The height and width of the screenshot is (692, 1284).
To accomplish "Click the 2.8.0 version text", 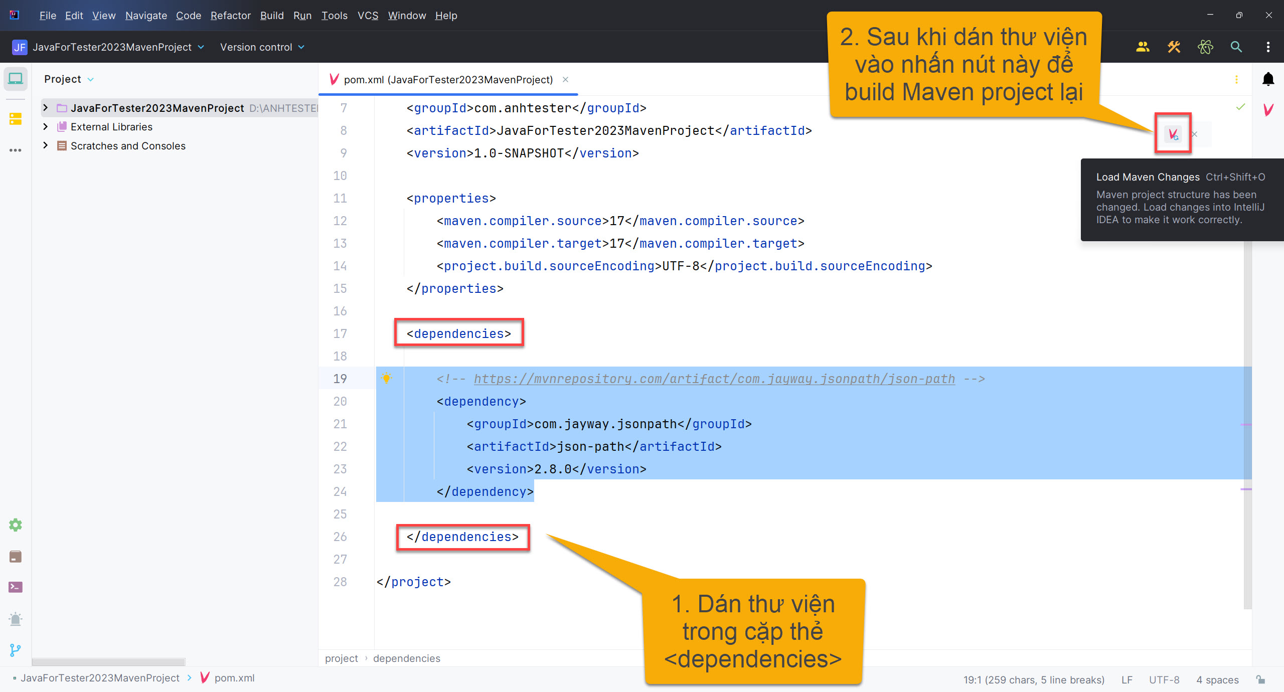I will click(x=553, y=469).
